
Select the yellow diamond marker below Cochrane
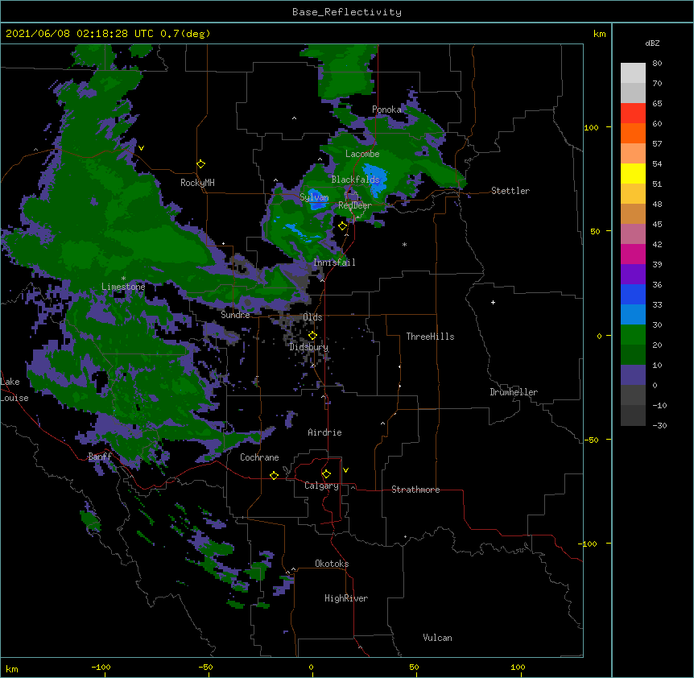click(x=274, y=475)
